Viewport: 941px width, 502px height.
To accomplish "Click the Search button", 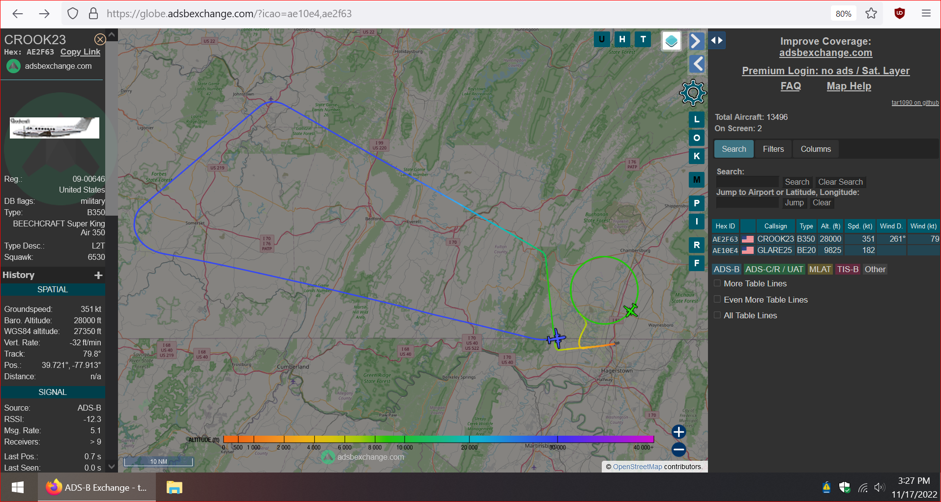I will pos(797,182).
